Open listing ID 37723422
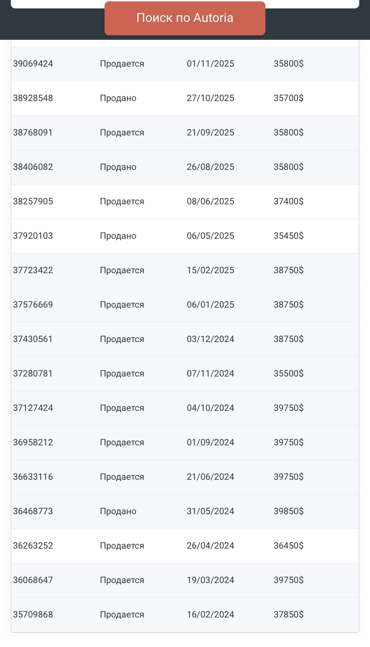Viewport: 370px width, 647px height. [x=33, y=270]
